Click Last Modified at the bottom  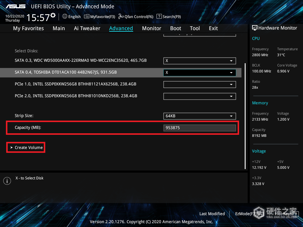(212, 214)
